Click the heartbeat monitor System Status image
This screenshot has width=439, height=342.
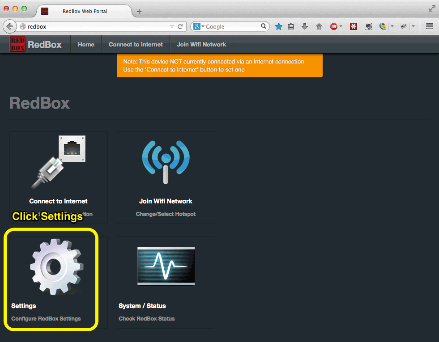tap(166, 266)
